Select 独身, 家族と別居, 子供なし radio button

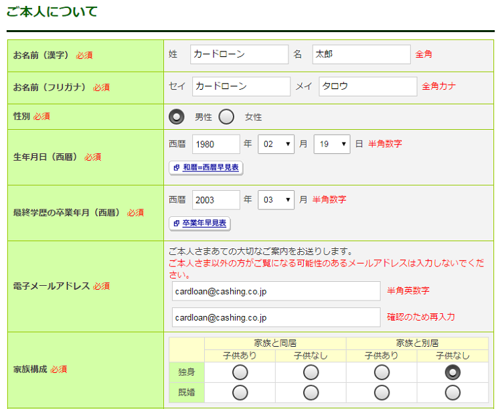pos(452,372)
